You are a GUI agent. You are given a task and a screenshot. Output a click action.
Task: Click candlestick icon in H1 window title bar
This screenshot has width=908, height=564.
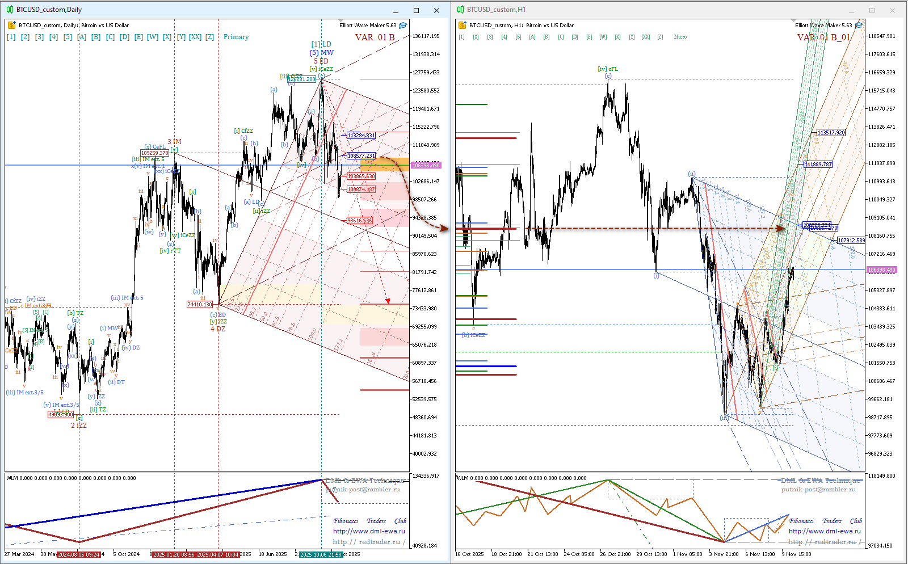pos(460,10)
